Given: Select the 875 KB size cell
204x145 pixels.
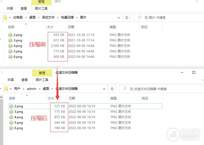Looking at the screenshot, I should 60,117.
